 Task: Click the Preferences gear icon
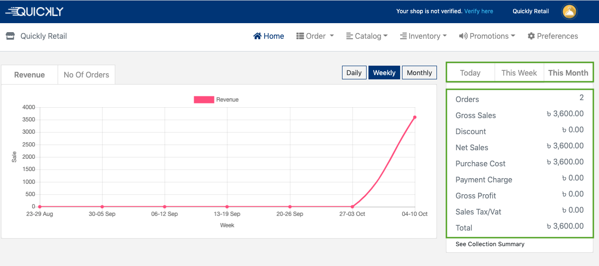531,36
